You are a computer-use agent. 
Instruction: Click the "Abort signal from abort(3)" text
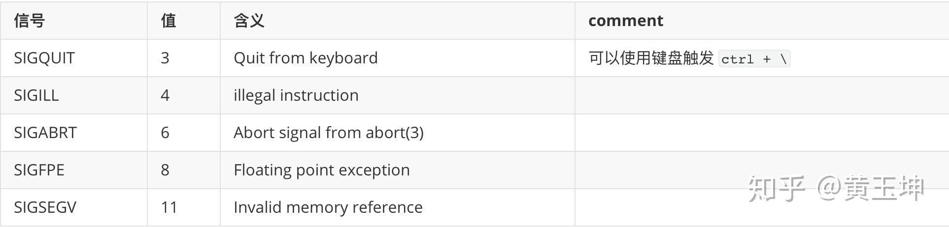328,133
